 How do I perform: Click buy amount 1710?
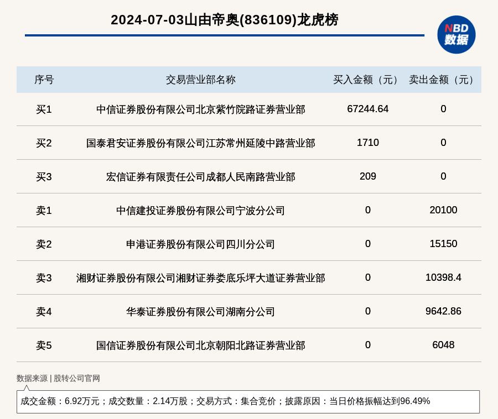point(368,143)
